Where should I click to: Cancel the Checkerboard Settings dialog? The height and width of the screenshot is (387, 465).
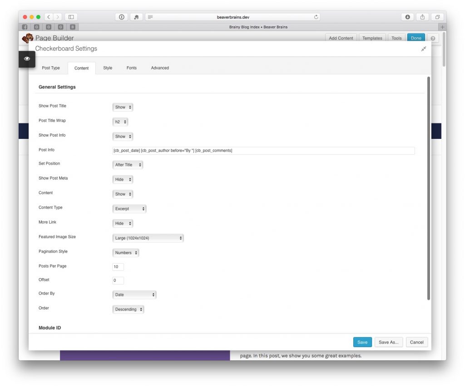click(x=417, y=342)
